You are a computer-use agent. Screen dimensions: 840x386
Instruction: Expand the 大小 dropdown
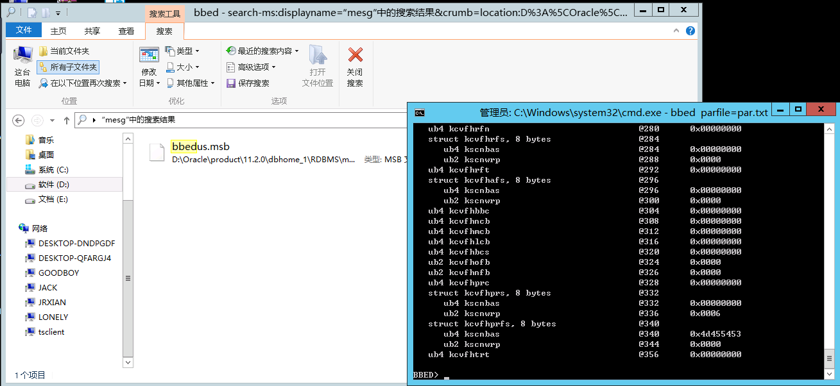click(183, 67)
